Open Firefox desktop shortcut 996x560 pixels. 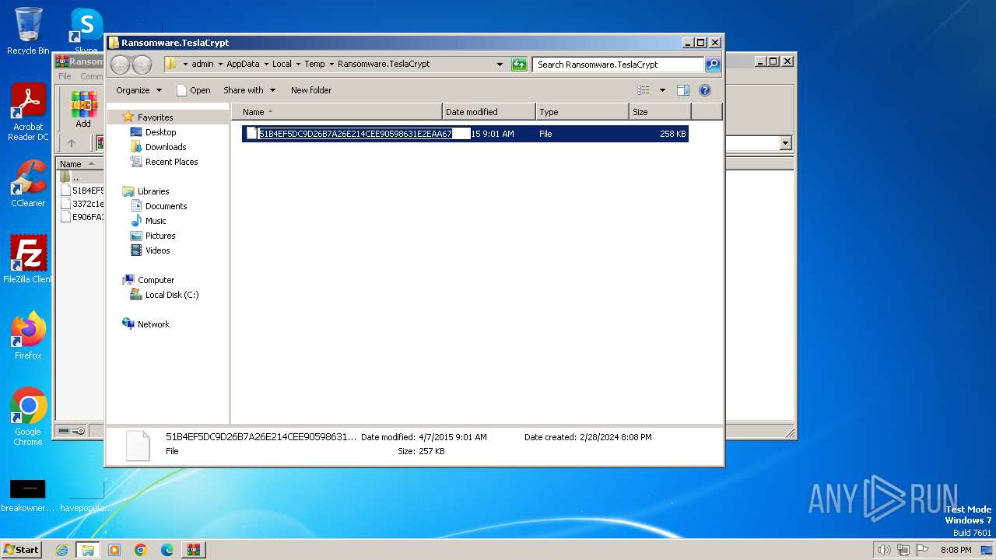tap(28, 335)
